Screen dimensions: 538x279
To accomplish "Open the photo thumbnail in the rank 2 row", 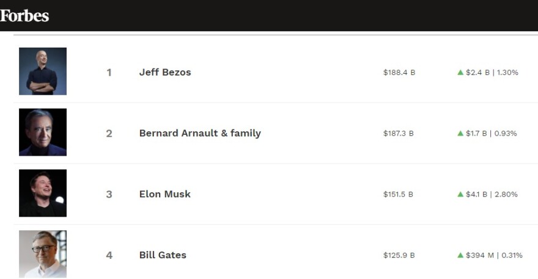I will [x=43, y=132].
